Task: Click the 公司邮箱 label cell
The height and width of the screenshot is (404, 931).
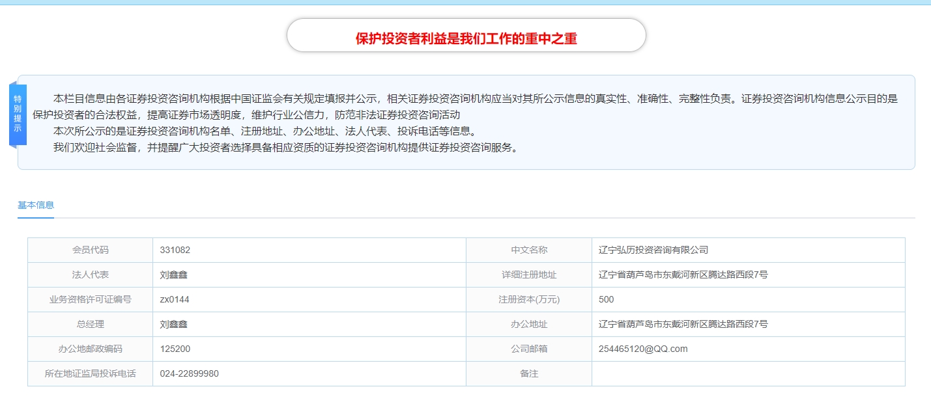Action: click(529, 349)
